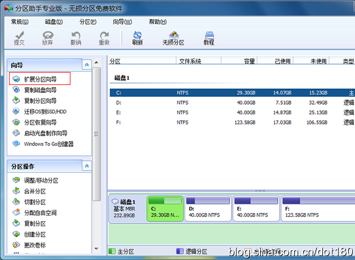Select the E: partition block in disk map
This screenshot has width=355, height=260.
256,209
